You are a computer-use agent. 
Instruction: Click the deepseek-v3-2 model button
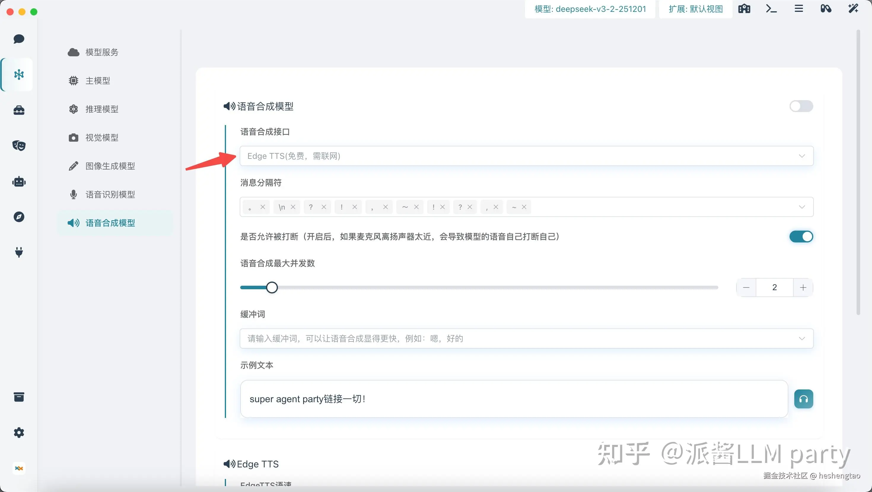590,9
